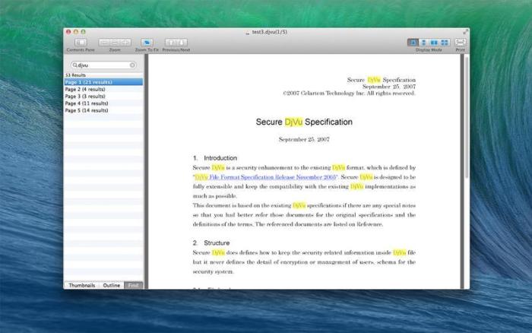This screenshot has height=333, width=532.
Task: Select Page 2 (4 results) row
Action: click(x=103, y=89)
